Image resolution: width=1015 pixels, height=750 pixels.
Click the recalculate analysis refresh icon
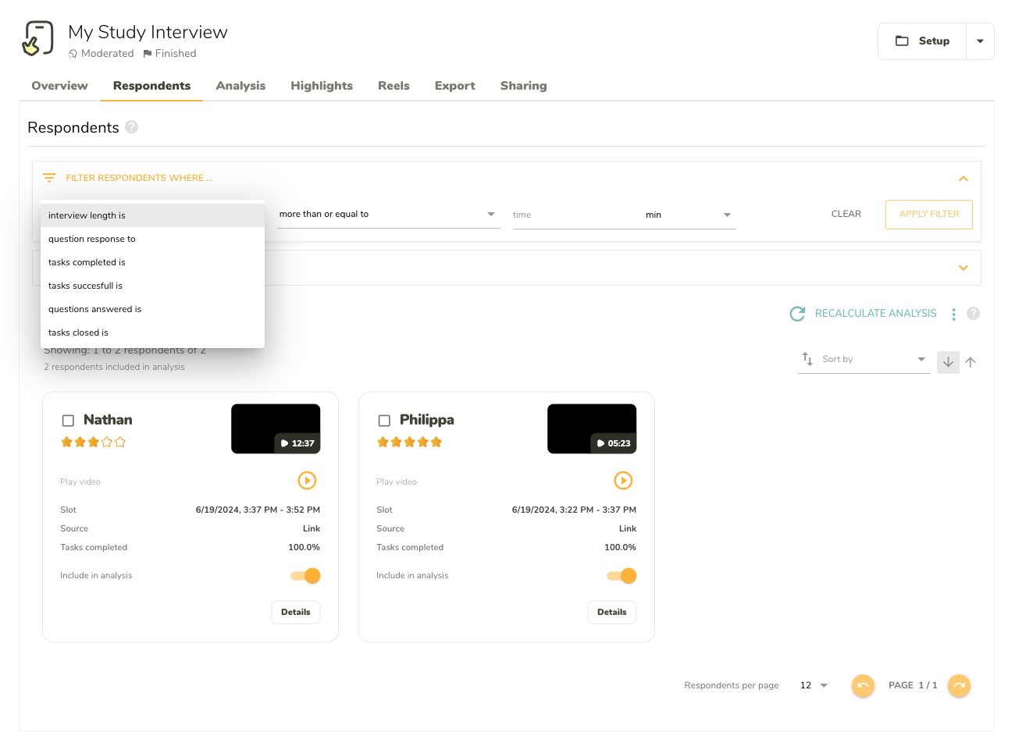coord(797,314)
